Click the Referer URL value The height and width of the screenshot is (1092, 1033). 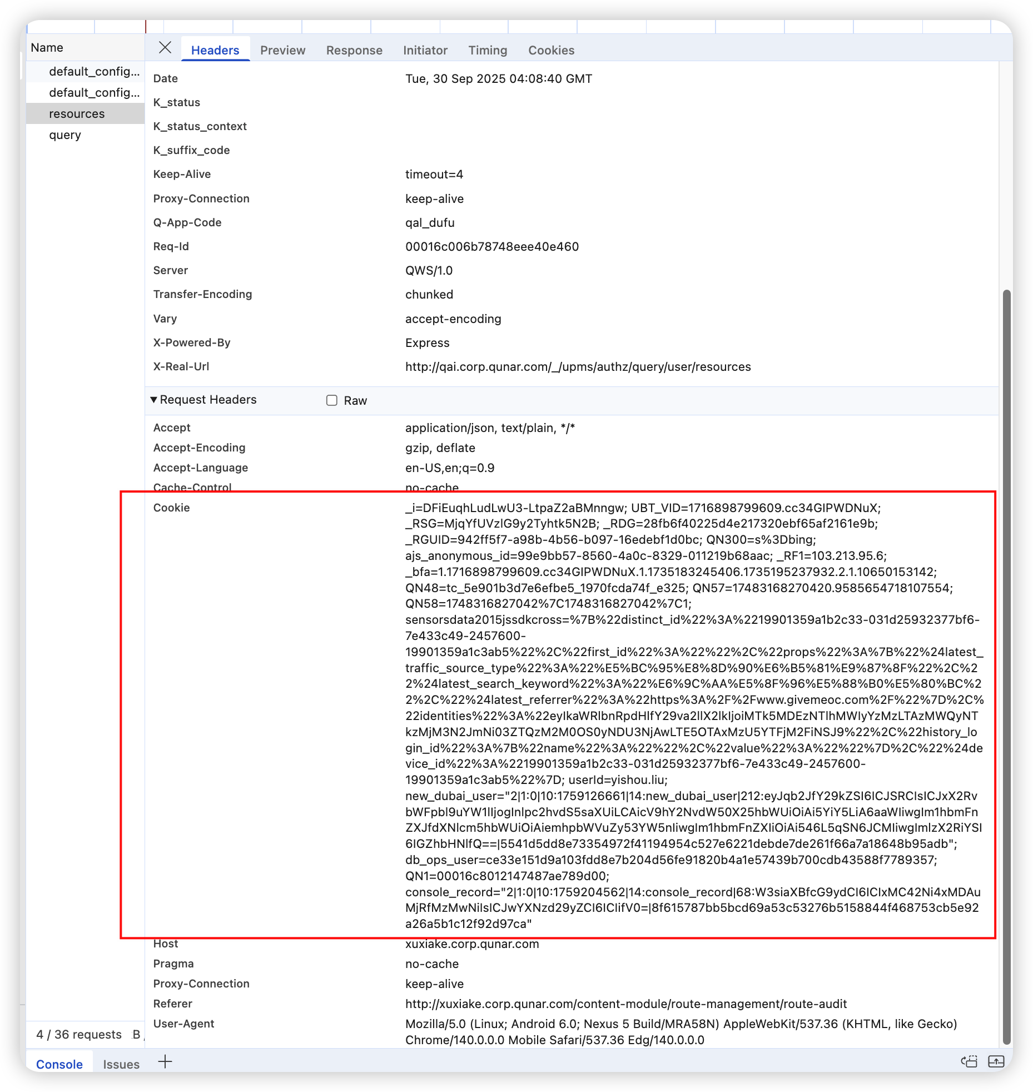(x=625, y=1004)
